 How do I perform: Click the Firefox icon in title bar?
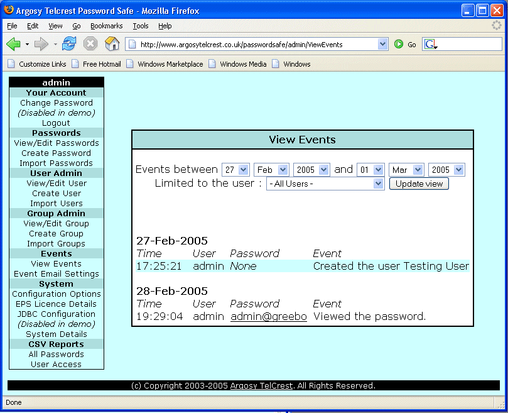9,10
